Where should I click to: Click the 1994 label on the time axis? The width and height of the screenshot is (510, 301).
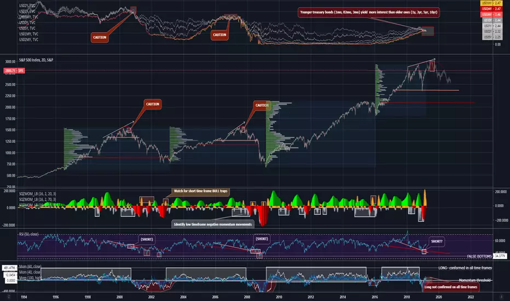pos(24,297)
